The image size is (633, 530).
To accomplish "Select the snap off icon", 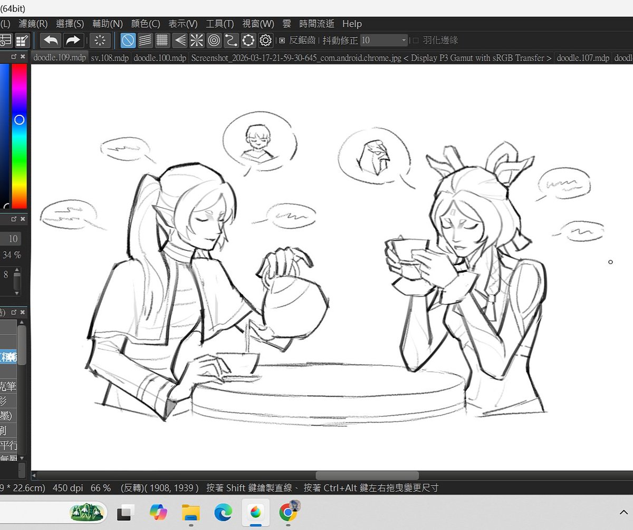I will (128, 40).
